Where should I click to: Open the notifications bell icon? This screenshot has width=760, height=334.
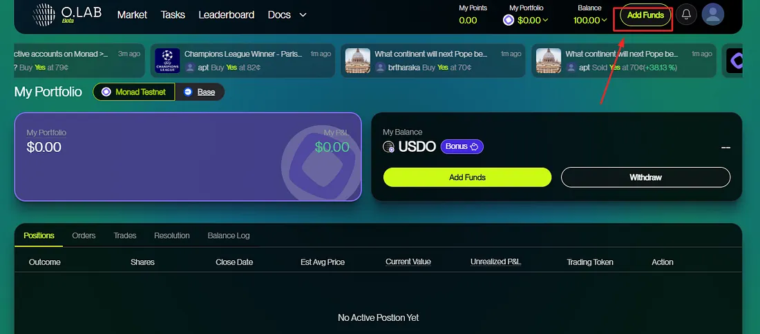click(x=686, y=14)
